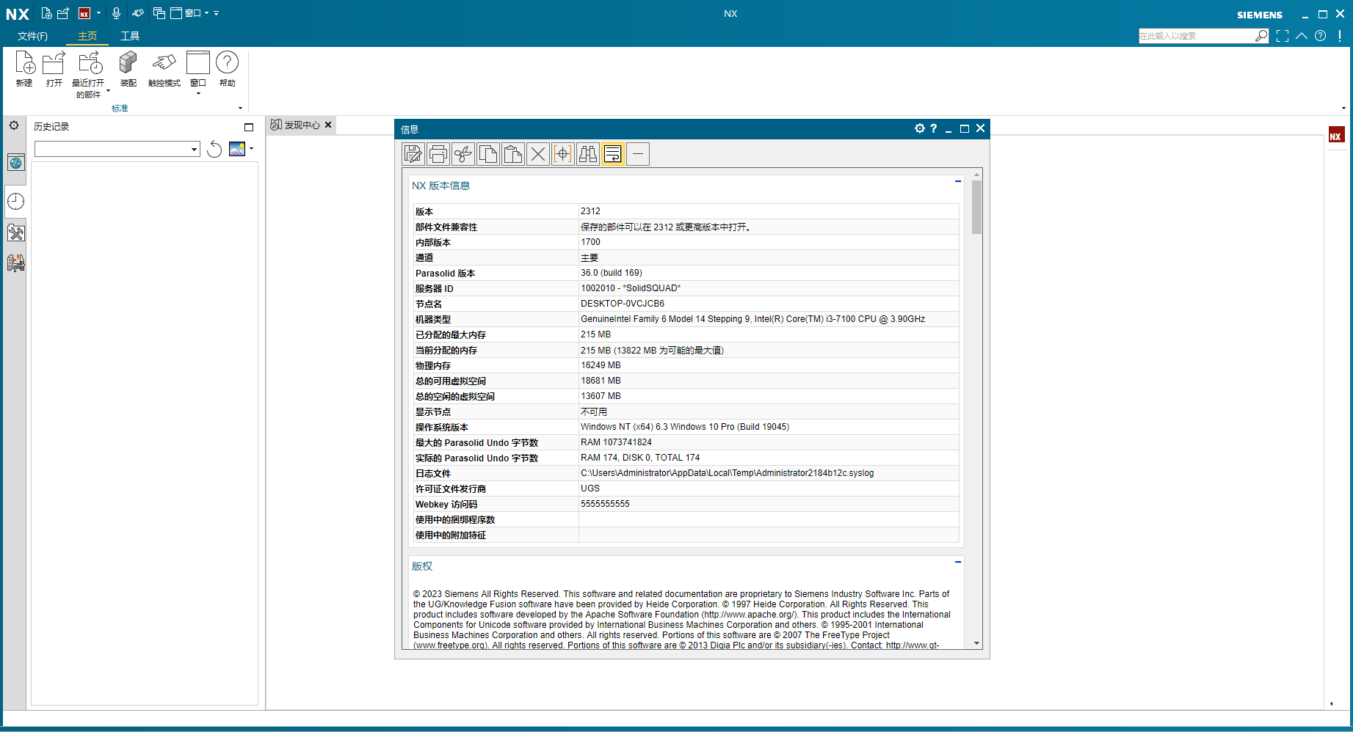This screenshot has height=732, width=1353.
Task: Create a new part with the 新建 icon
Action: [24, 70]
